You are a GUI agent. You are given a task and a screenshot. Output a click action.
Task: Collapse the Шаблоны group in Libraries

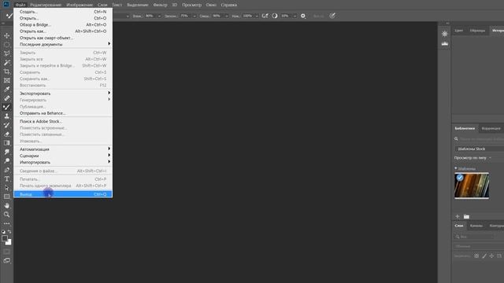[456, 168]
